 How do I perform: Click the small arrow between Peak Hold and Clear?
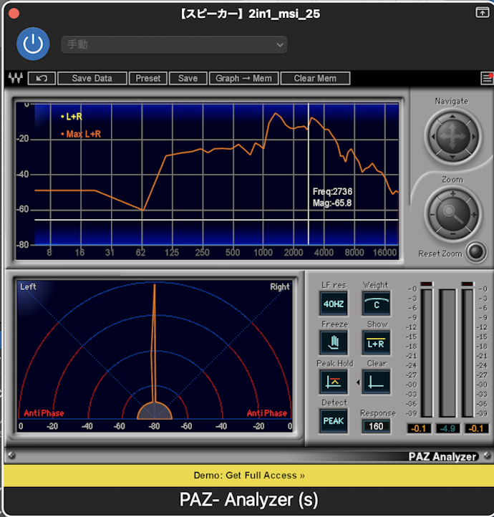(358, 382)
